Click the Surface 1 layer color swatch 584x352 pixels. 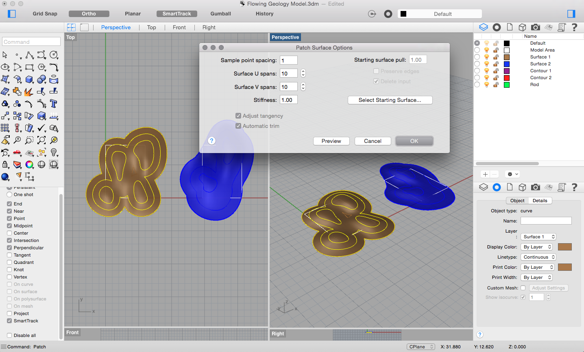click(507, 57)
